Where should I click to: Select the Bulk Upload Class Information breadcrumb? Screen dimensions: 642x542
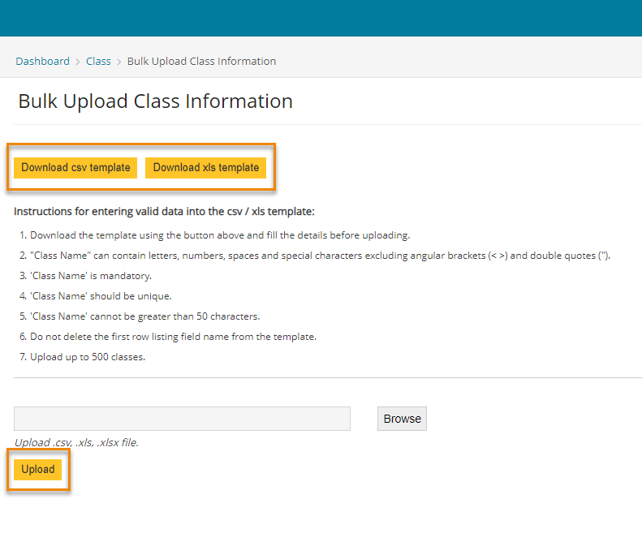[x=201, y=61]
